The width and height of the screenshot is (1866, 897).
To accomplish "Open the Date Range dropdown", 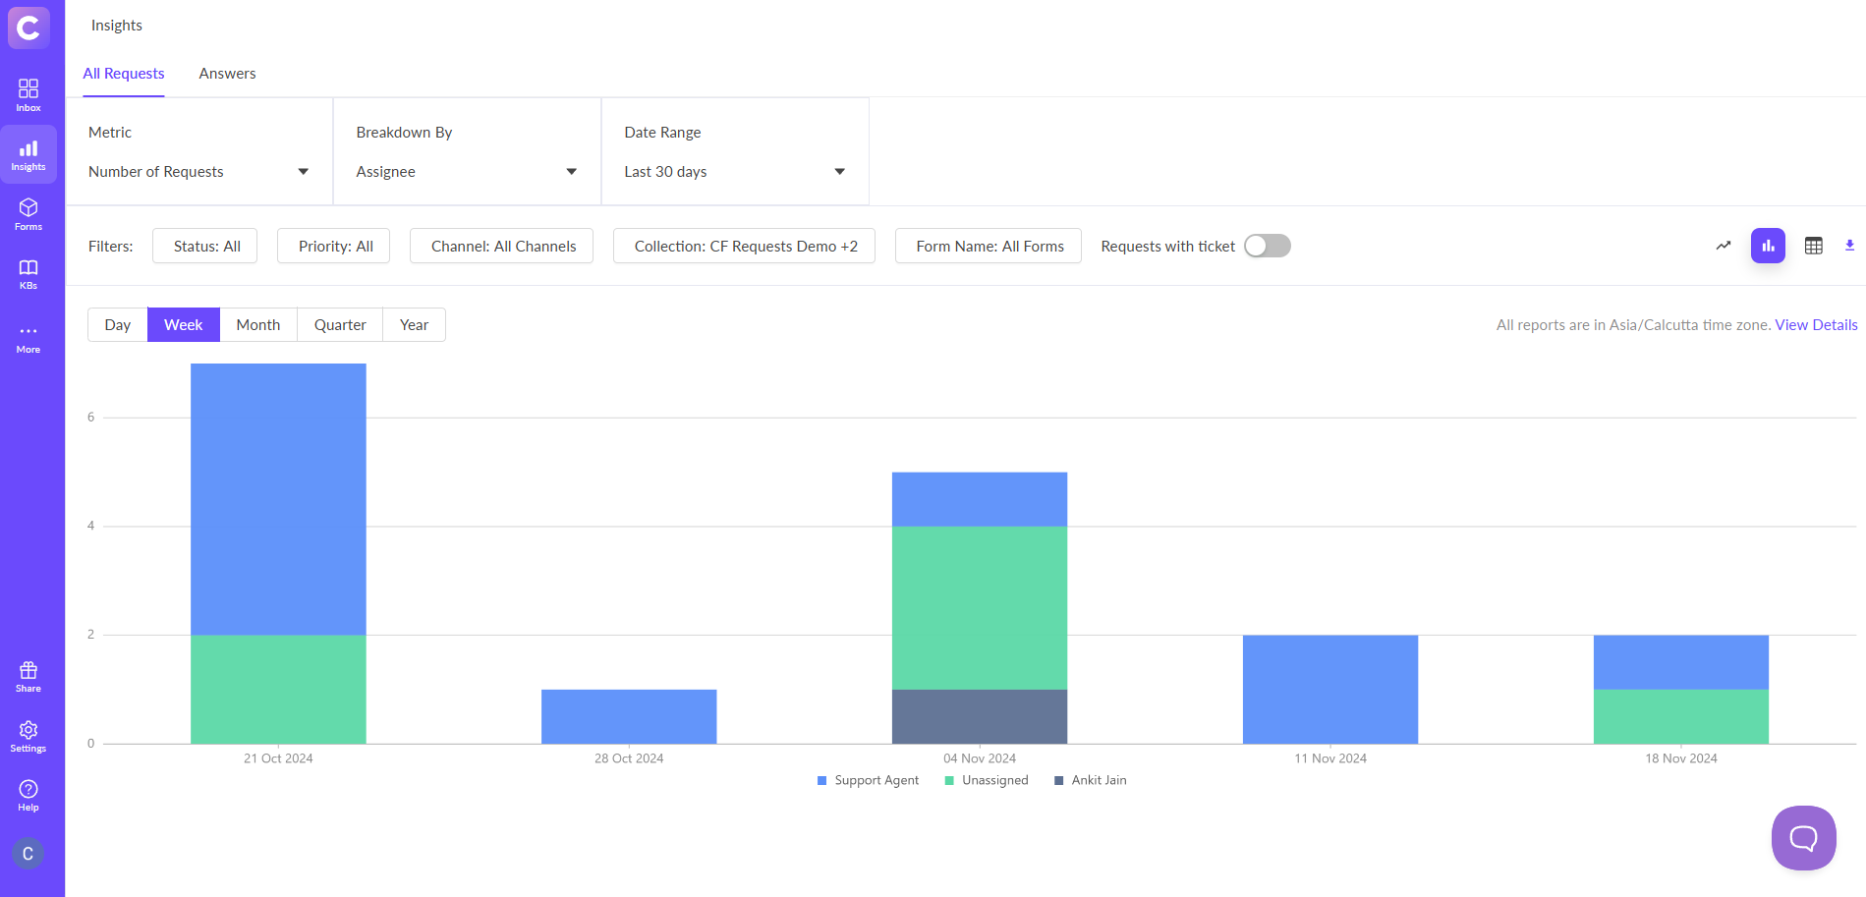I will 734,172.
